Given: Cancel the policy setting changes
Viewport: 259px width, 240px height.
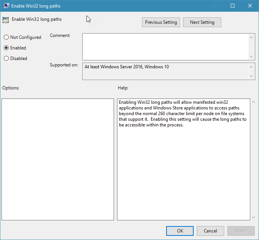Looking at the screenshot, I should 210,231.
